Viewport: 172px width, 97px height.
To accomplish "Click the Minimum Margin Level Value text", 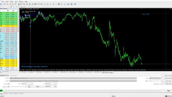I will 34,67.
